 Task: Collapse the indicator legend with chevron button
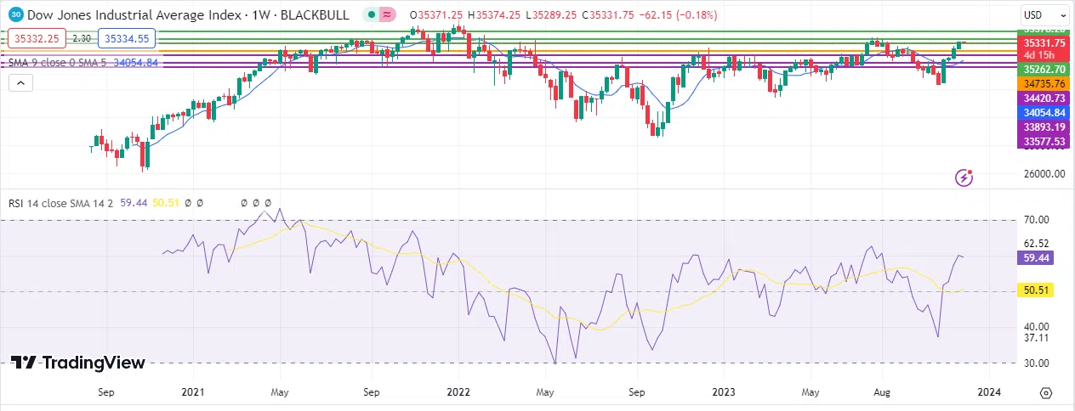[20, 83]
